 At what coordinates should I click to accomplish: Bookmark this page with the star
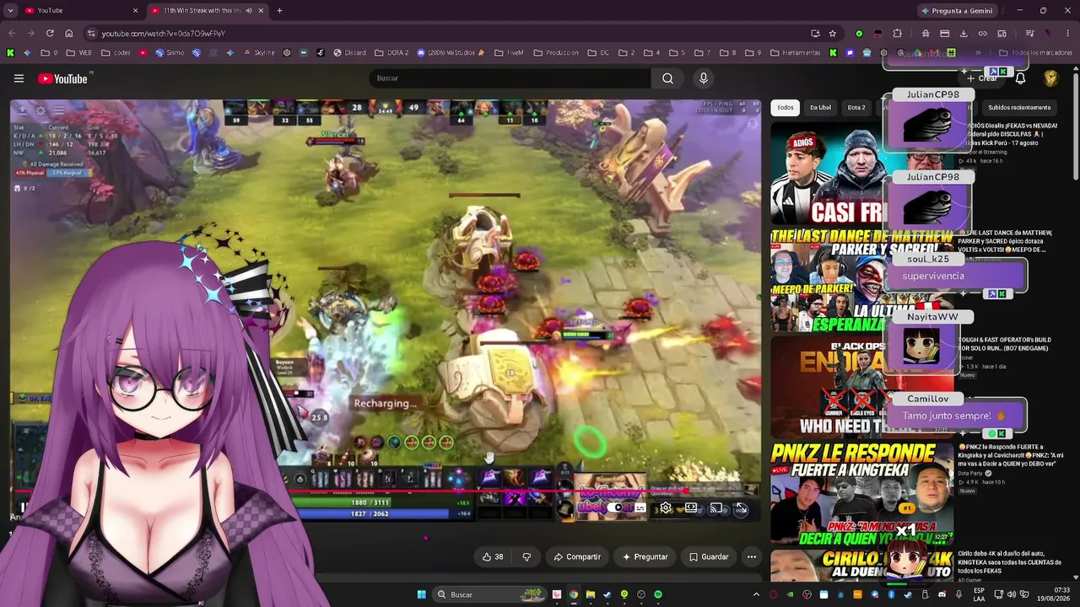(833, 34)
